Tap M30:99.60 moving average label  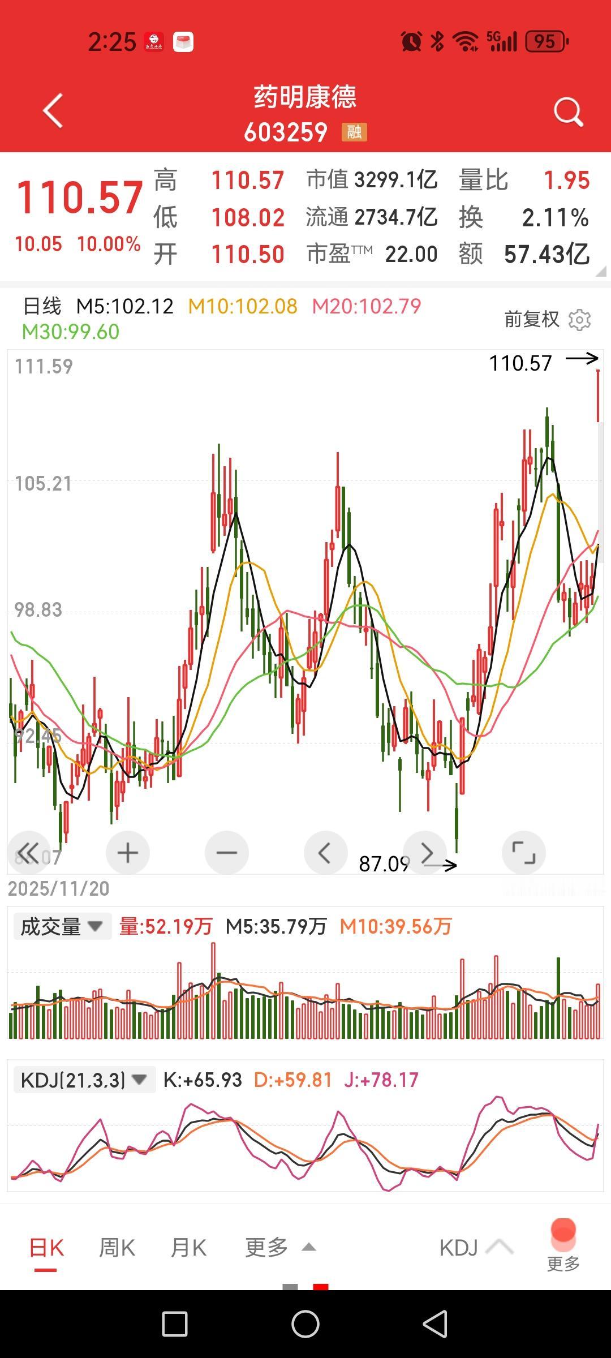(71, 332)
